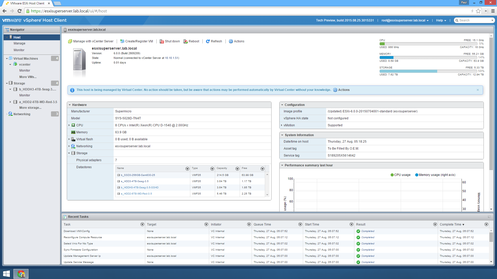Open the b_SSD3-256GB-Sam830-25 datastore link
The image size is (497, 279).
point(138,175)
